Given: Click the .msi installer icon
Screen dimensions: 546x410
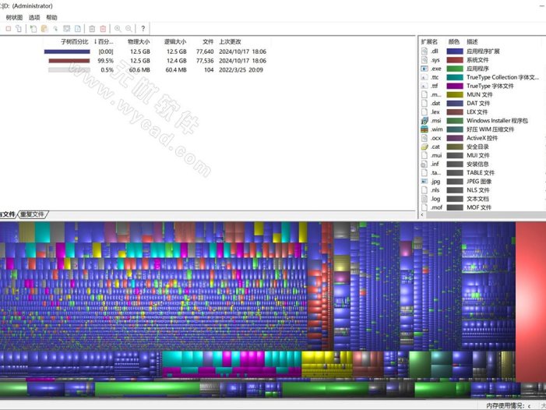Looking at the screenshot, I should coord(424,121).
